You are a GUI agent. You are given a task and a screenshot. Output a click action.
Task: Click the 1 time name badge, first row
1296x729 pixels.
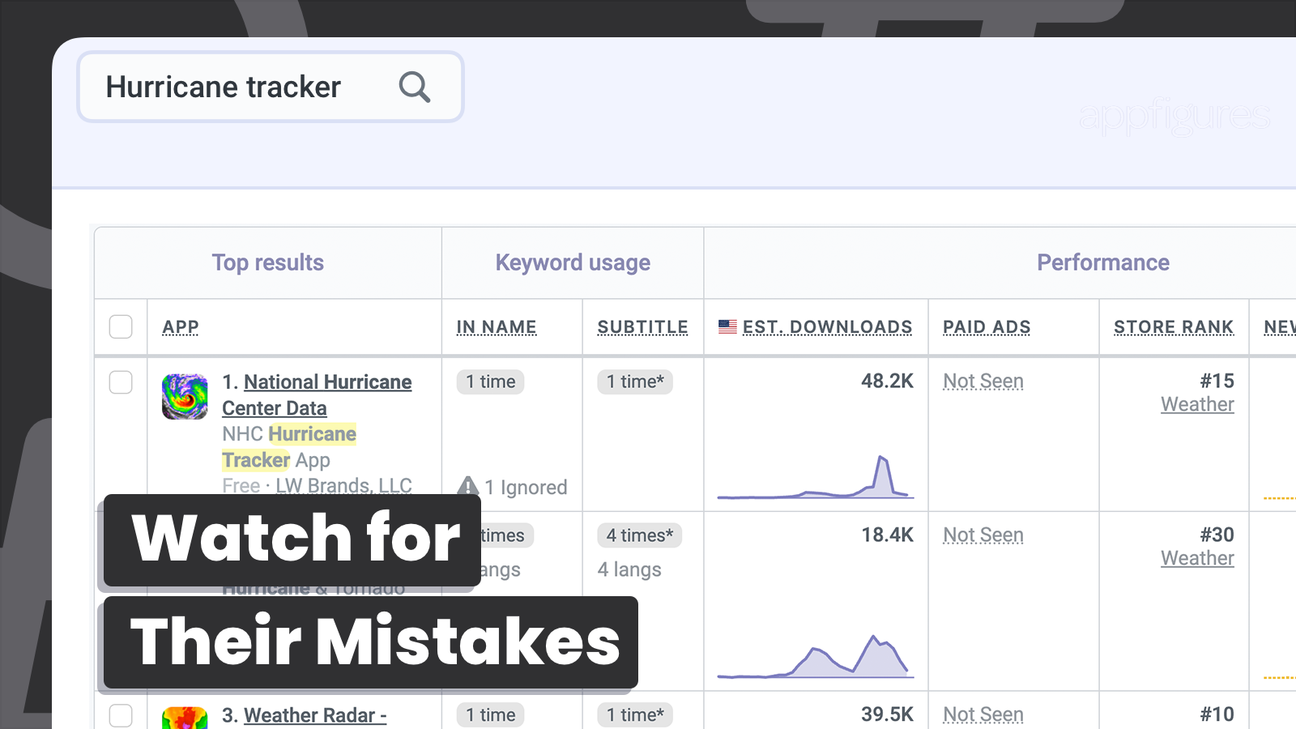click(x=490, y=382)
